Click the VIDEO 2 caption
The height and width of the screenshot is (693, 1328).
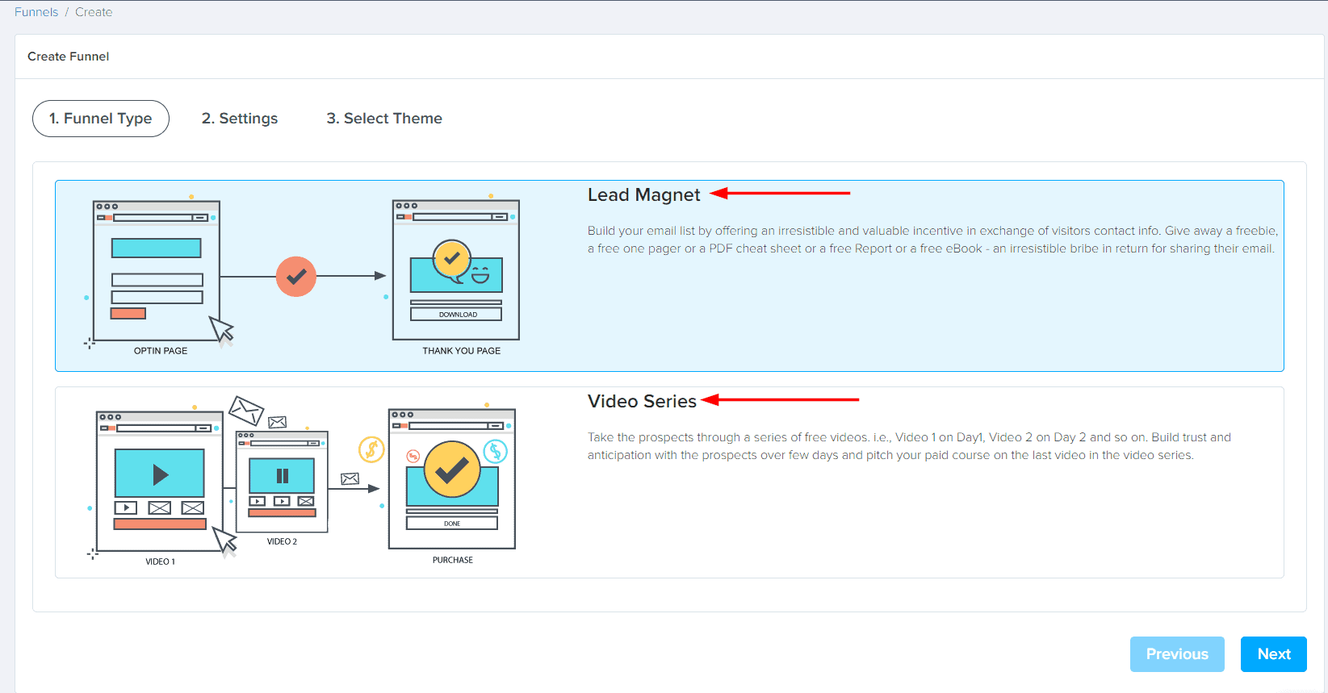[x=282, y=541]
